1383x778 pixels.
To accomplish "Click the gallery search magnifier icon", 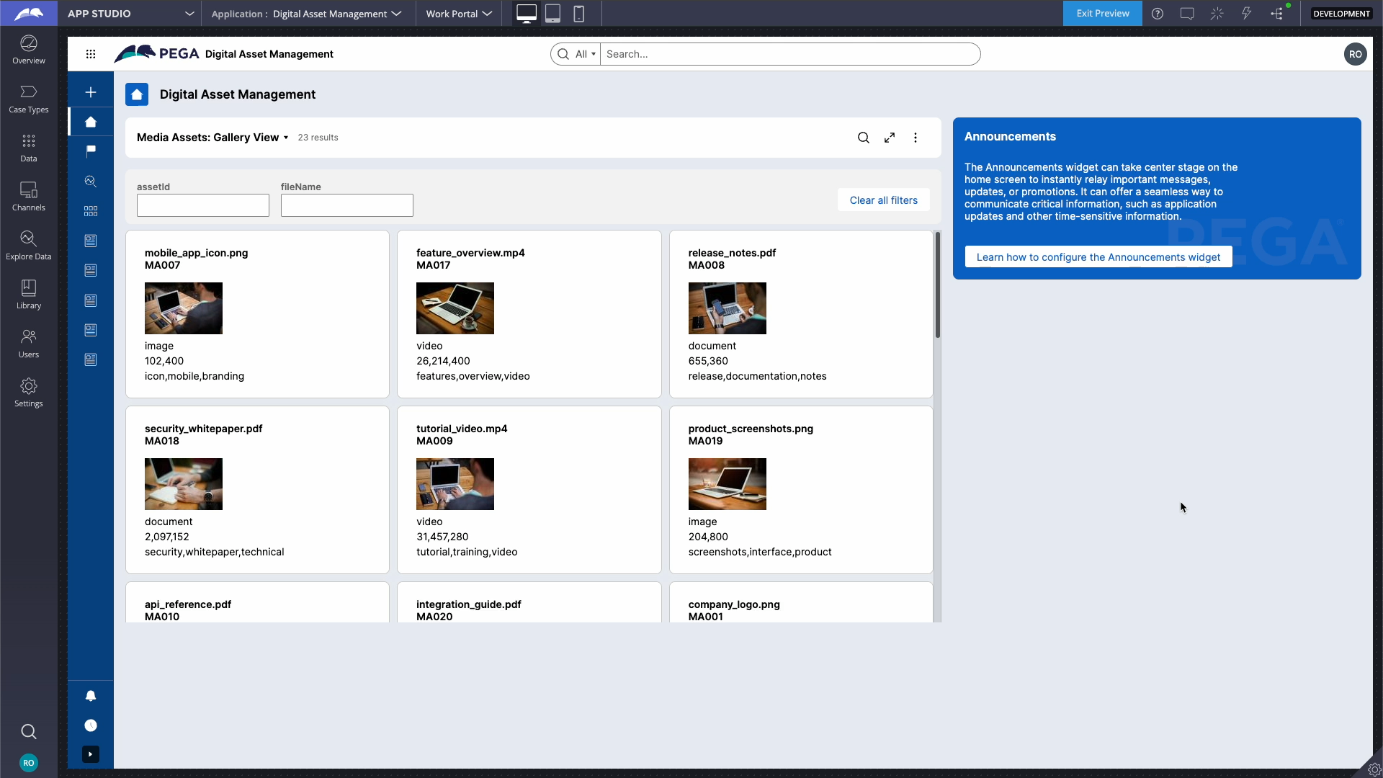I will pyautogui.click(x=863, y=138).
